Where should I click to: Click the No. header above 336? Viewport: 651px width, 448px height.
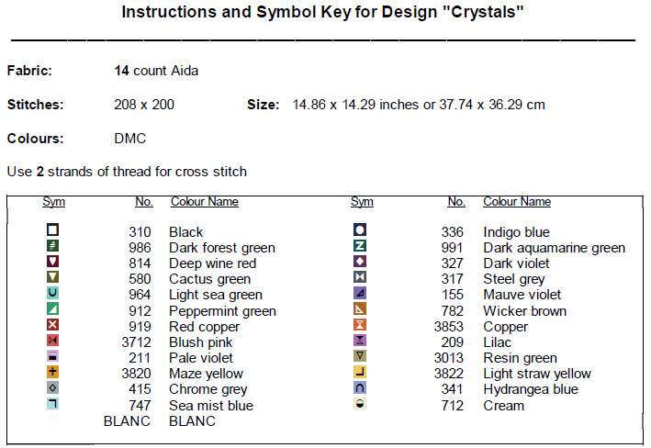coord(456,202)
